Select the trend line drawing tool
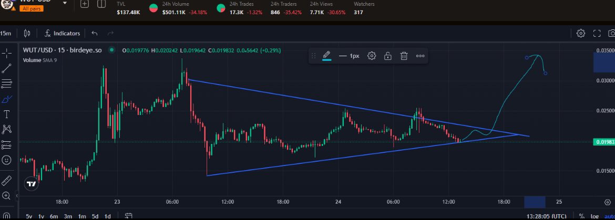The image size is (615, 220). point(7,69)
